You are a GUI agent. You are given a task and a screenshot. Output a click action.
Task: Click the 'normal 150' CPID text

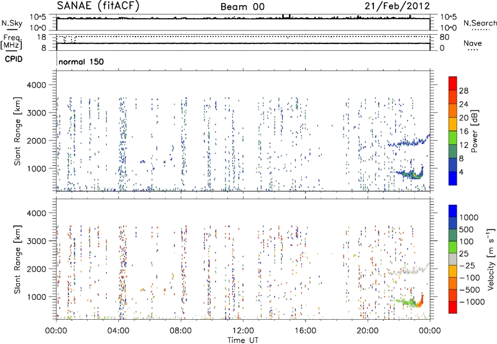tap(81, 61)
